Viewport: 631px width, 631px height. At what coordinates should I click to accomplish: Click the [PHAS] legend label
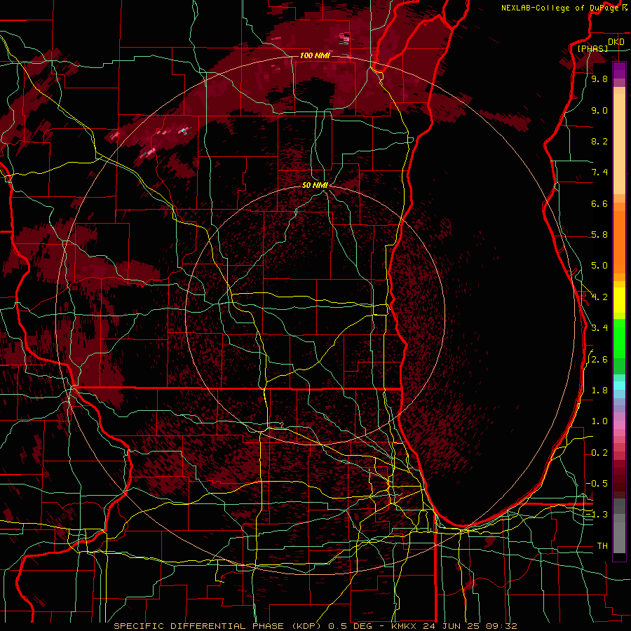click(x=592, y=48)
